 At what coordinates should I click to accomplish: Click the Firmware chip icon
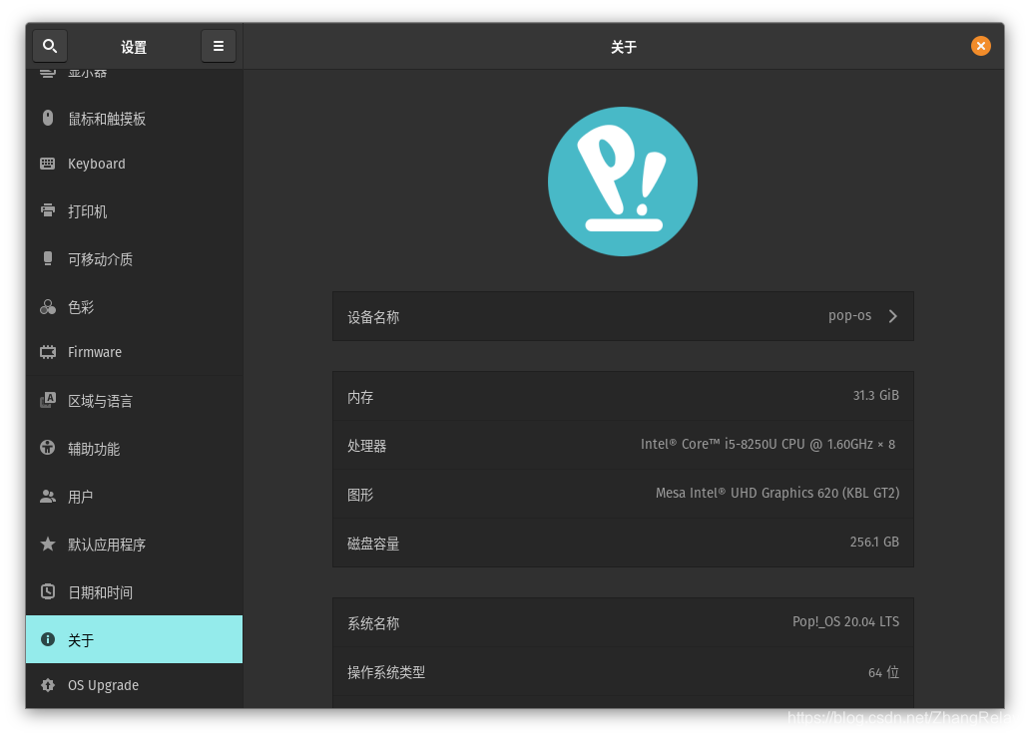coord(48,352)
